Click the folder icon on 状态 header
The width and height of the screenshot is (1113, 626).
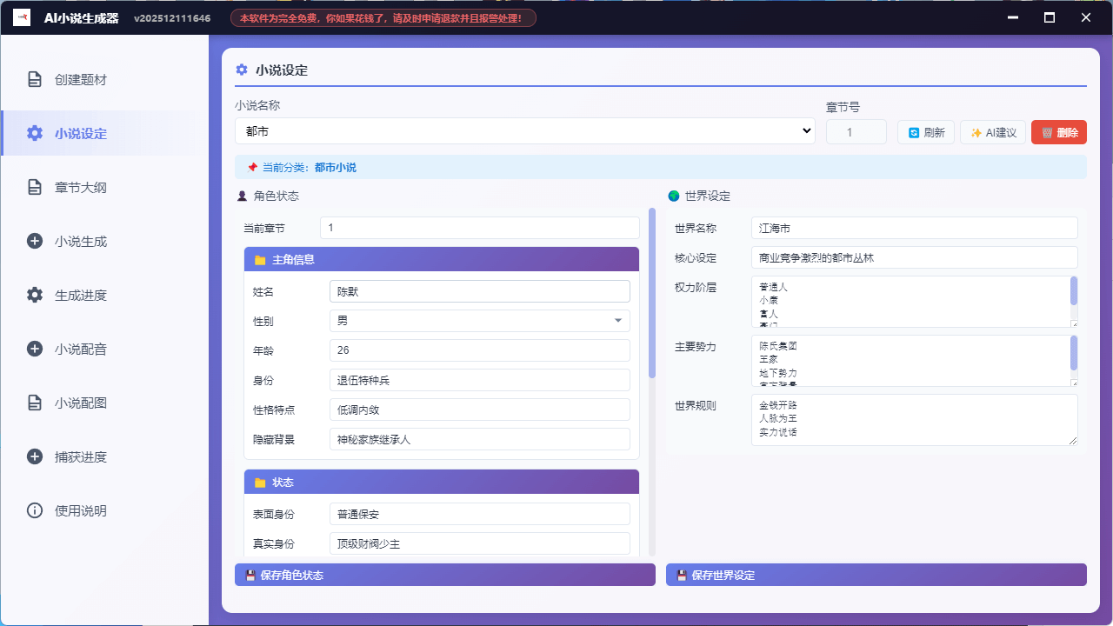coord(259,482)
